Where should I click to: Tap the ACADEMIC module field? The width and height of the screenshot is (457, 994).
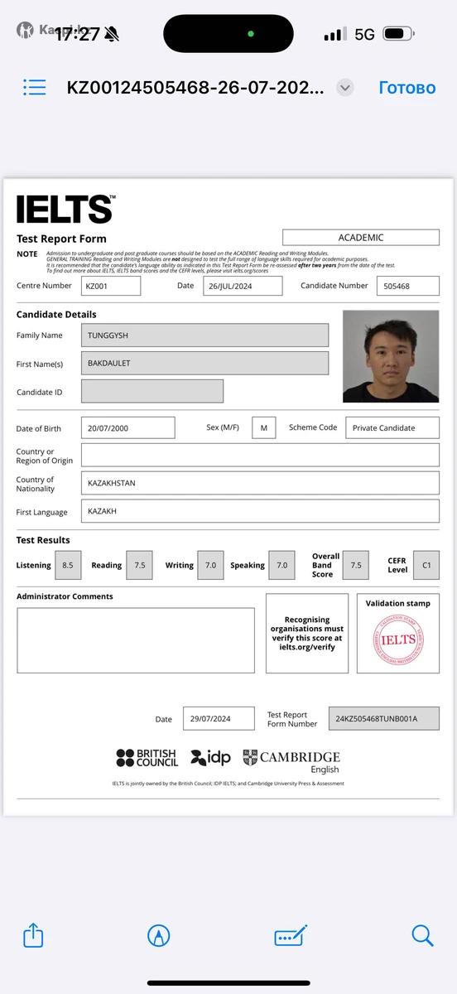point(361,238)
